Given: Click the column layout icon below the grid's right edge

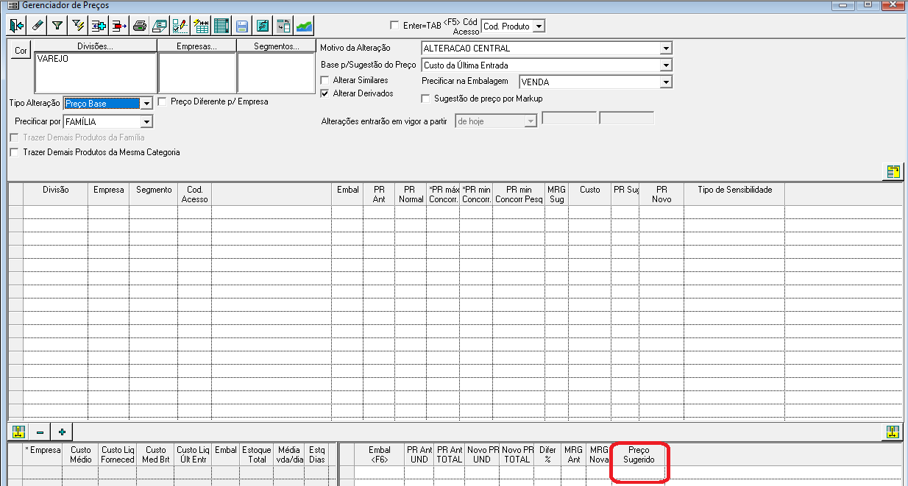Looking at the screenshot, I should [893, 432].
